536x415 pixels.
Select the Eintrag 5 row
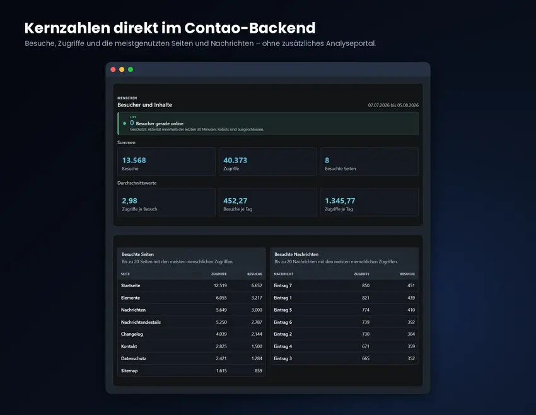pyautogui.click(x=344, y=310)
